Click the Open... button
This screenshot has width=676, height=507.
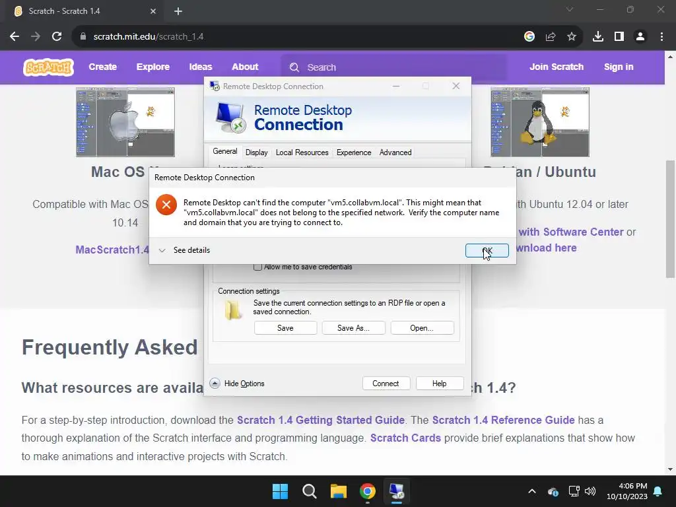point(422,328)
